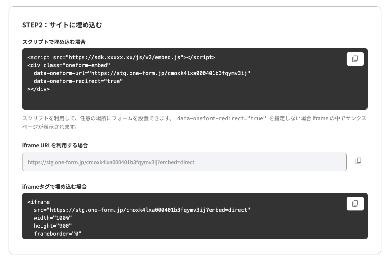Click inside the script embed code block

point(195,79)
